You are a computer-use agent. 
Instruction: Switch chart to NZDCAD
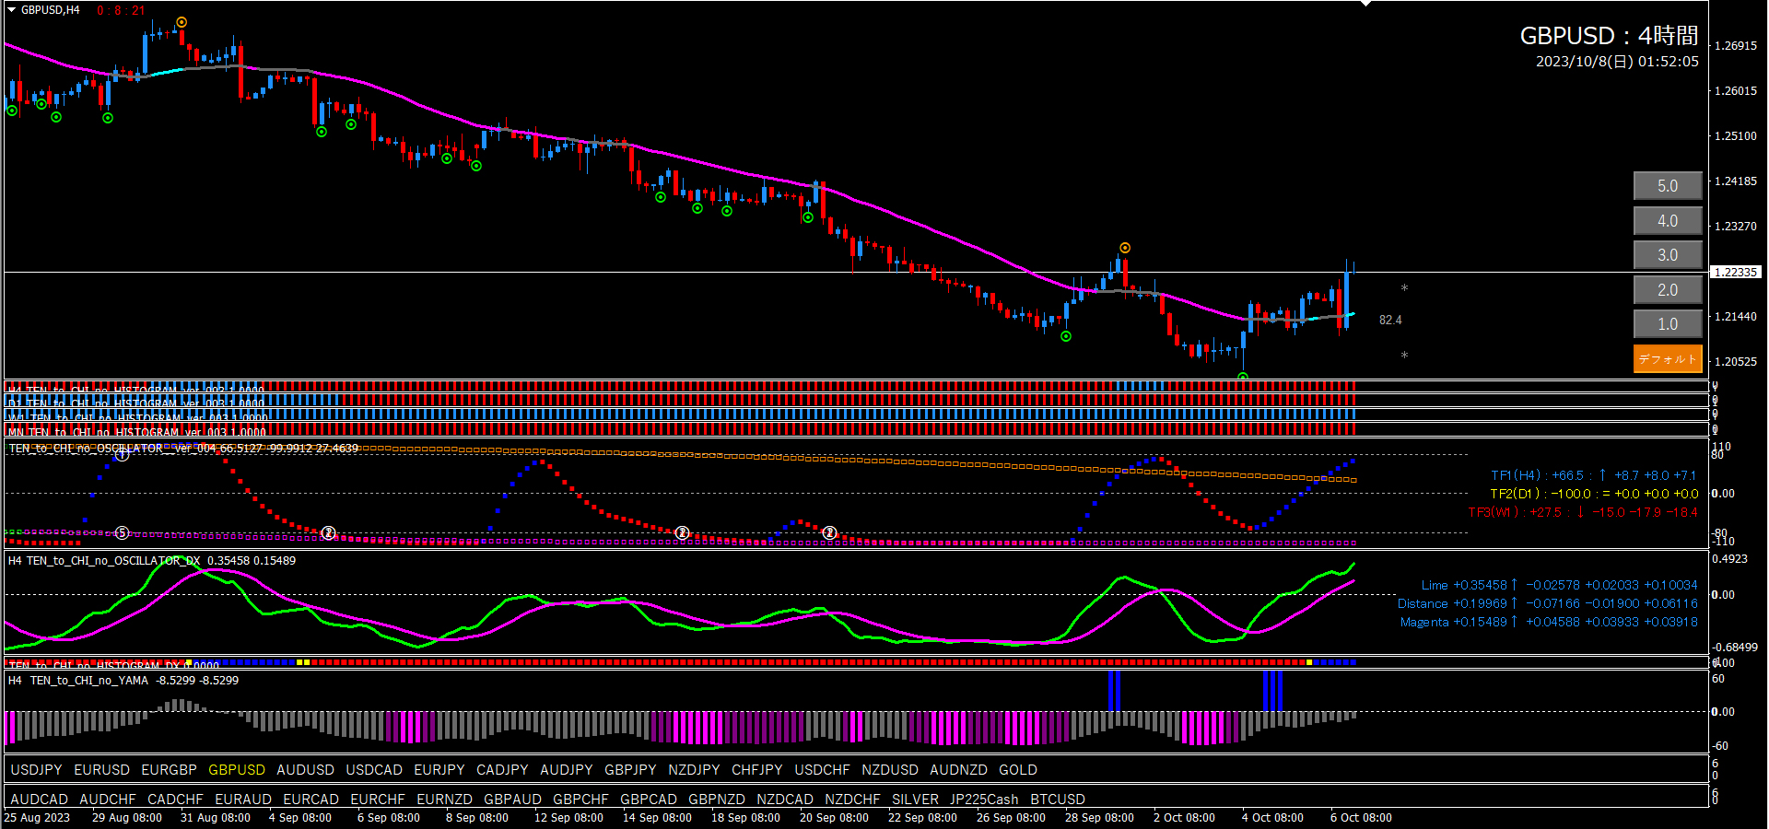[x=785, y=800]
